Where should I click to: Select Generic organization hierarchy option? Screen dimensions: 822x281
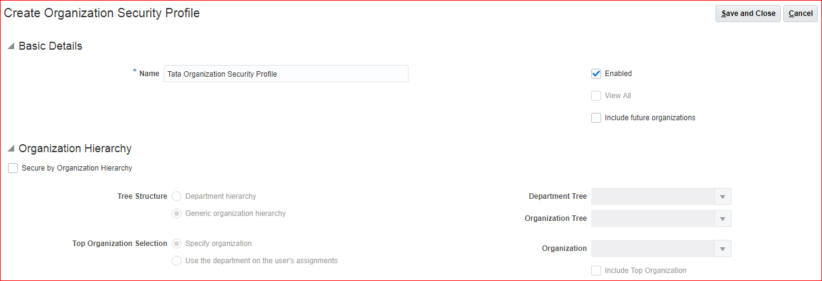pos(177,214)
